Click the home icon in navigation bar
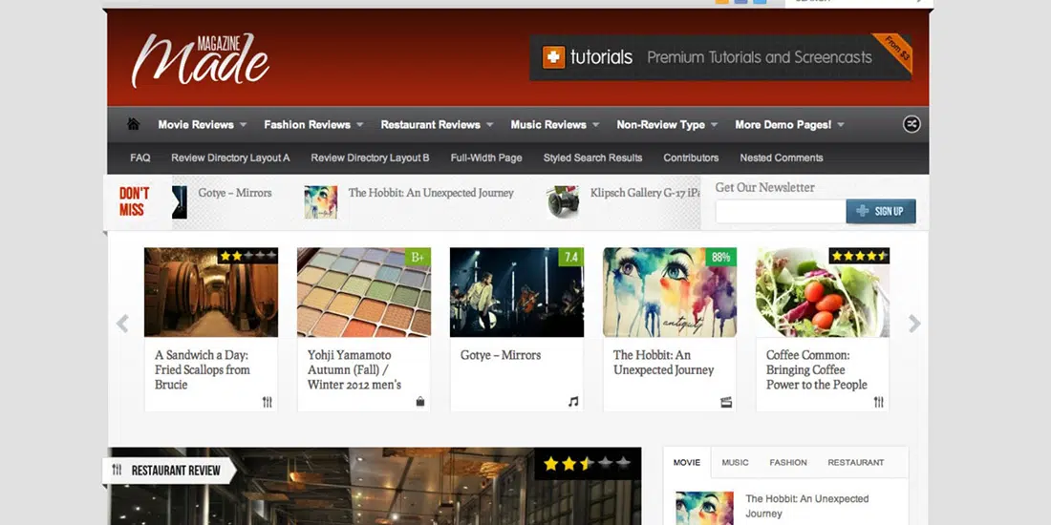The image size is (1051, 525). pos(134,124)
